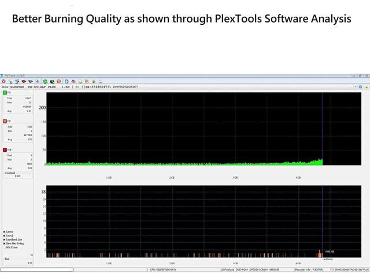This screenshot has height=277, width=370.
Task: Click the Time value 9:57
Action: tap(30, 263)
